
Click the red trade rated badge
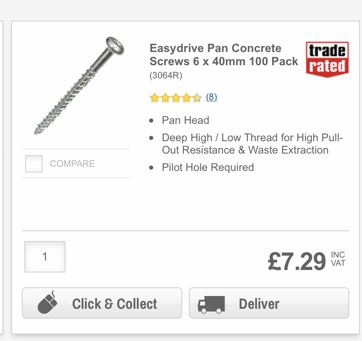point(327,59)
